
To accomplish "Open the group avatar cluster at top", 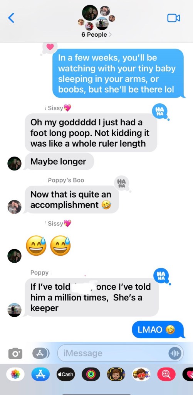I will tap(96, 17).
